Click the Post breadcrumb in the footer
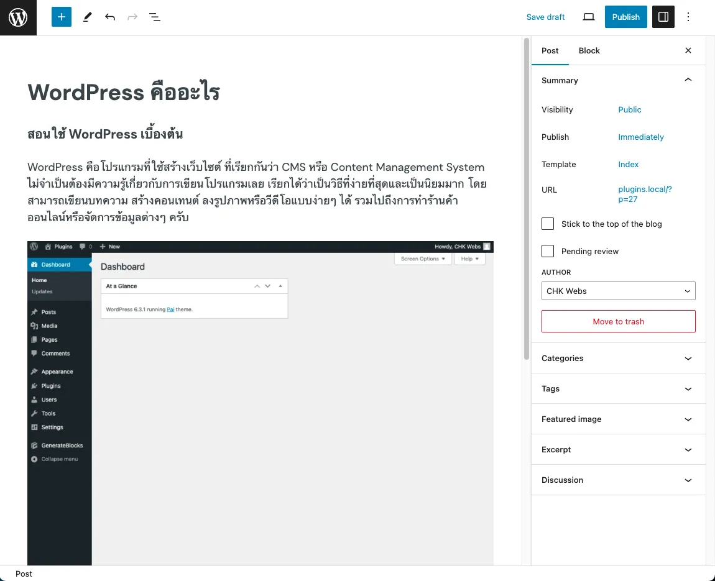 coord(24,574)
